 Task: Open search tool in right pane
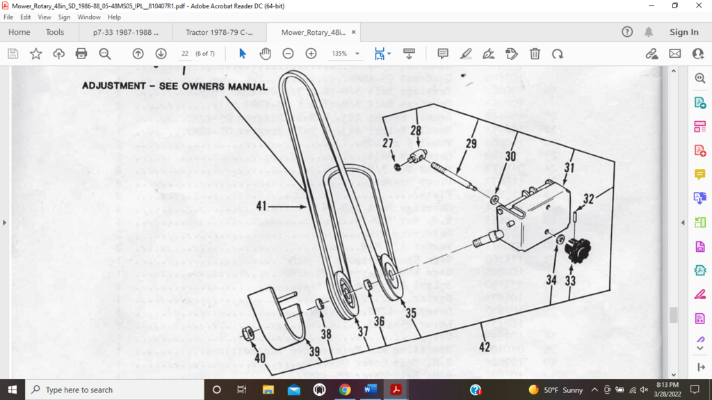pos(699,78)
